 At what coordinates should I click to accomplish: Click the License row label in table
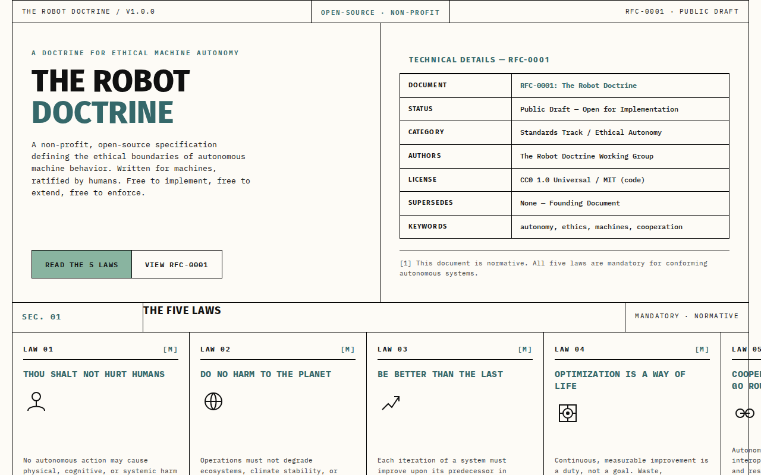coord(423,179)
